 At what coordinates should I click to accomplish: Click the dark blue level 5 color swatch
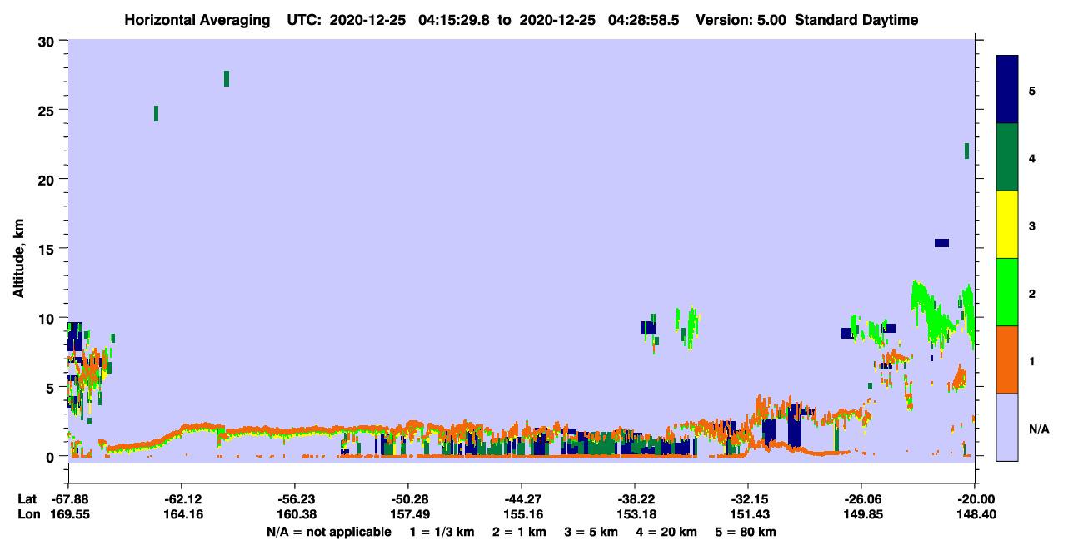(1007, 90)
